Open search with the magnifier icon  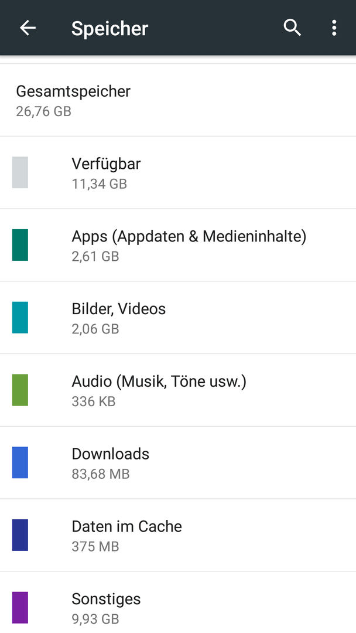(292, 28)
